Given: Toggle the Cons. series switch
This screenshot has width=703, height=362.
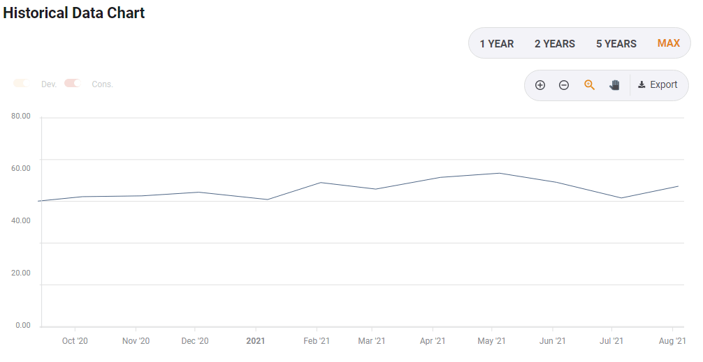Looking at the screenshot, I should (73, 84).
